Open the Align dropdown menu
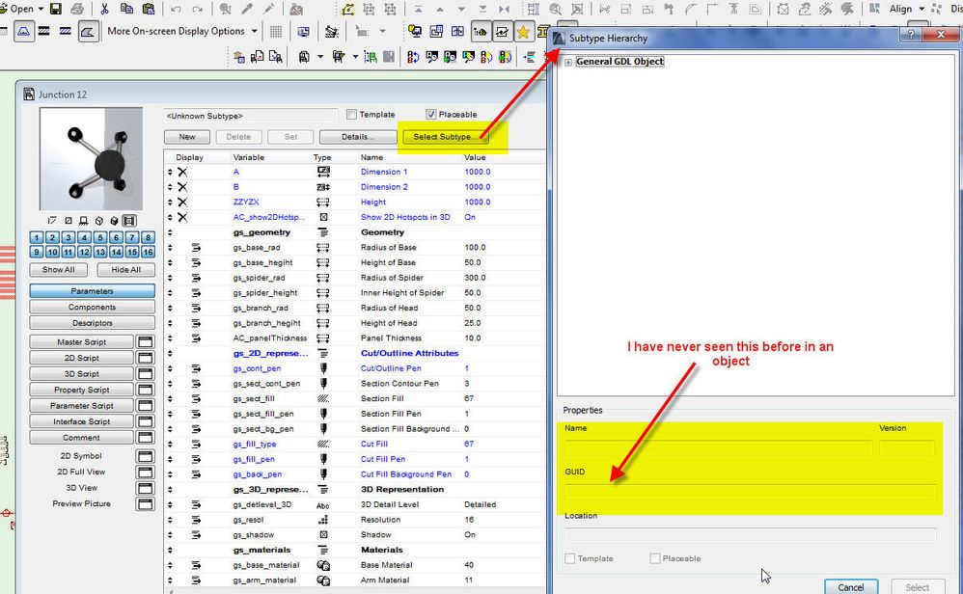Viewport: 963px width, 594px height. 907,9
